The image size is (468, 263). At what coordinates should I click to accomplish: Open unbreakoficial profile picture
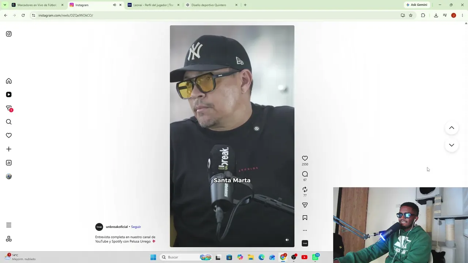click(99, 227)
